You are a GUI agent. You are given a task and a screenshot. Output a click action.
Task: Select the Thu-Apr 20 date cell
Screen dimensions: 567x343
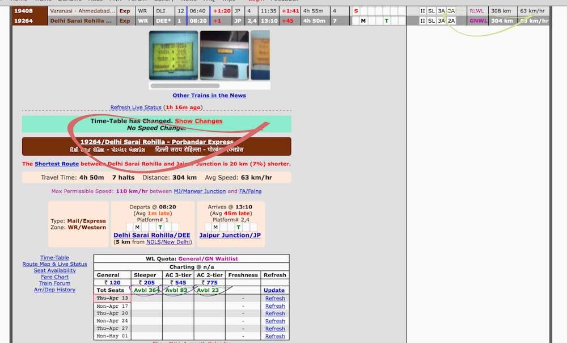112,313
